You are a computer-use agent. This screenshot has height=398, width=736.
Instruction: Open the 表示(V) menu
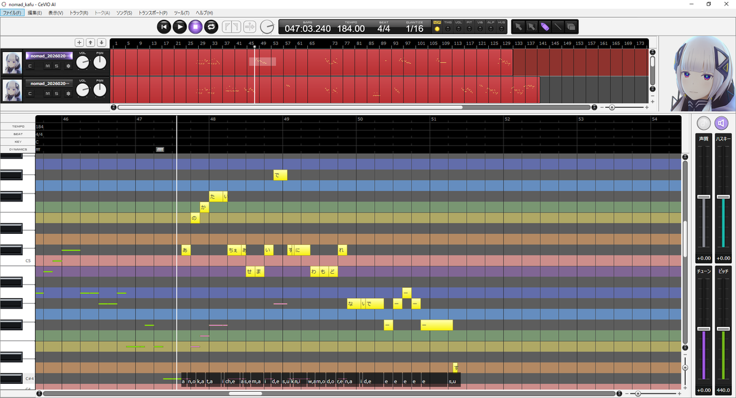pos(55,13)
